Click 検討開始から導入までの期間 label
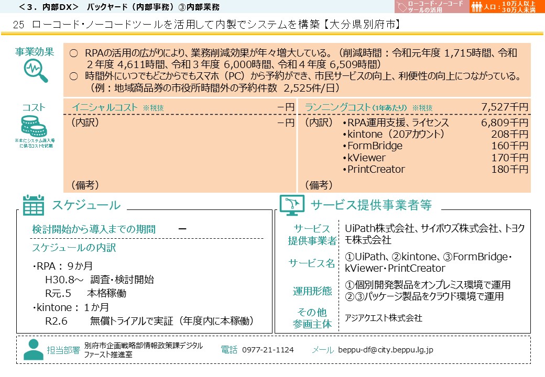Viewport: 545px width, 377px height. (x=94, y=229)
